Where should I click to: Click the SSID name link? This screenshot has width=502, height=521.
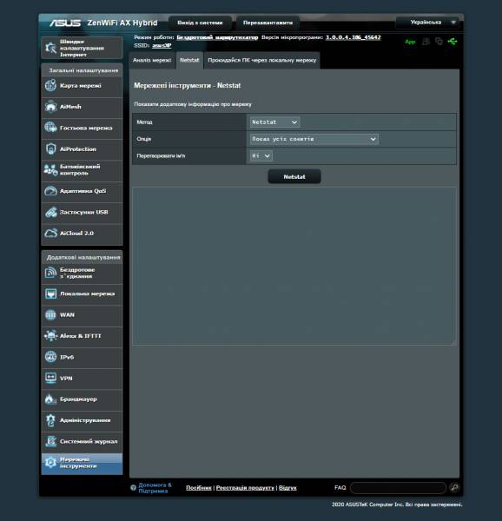click(x=162, y=45)
